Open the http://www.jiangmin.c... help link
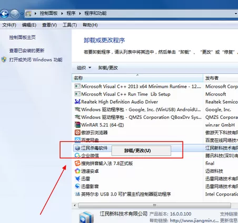238x223 pixels. (194, 220)
